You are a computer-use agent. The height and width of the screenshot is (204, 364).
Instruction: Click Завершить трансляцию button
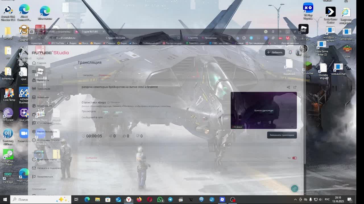click(x=282, y=135)
